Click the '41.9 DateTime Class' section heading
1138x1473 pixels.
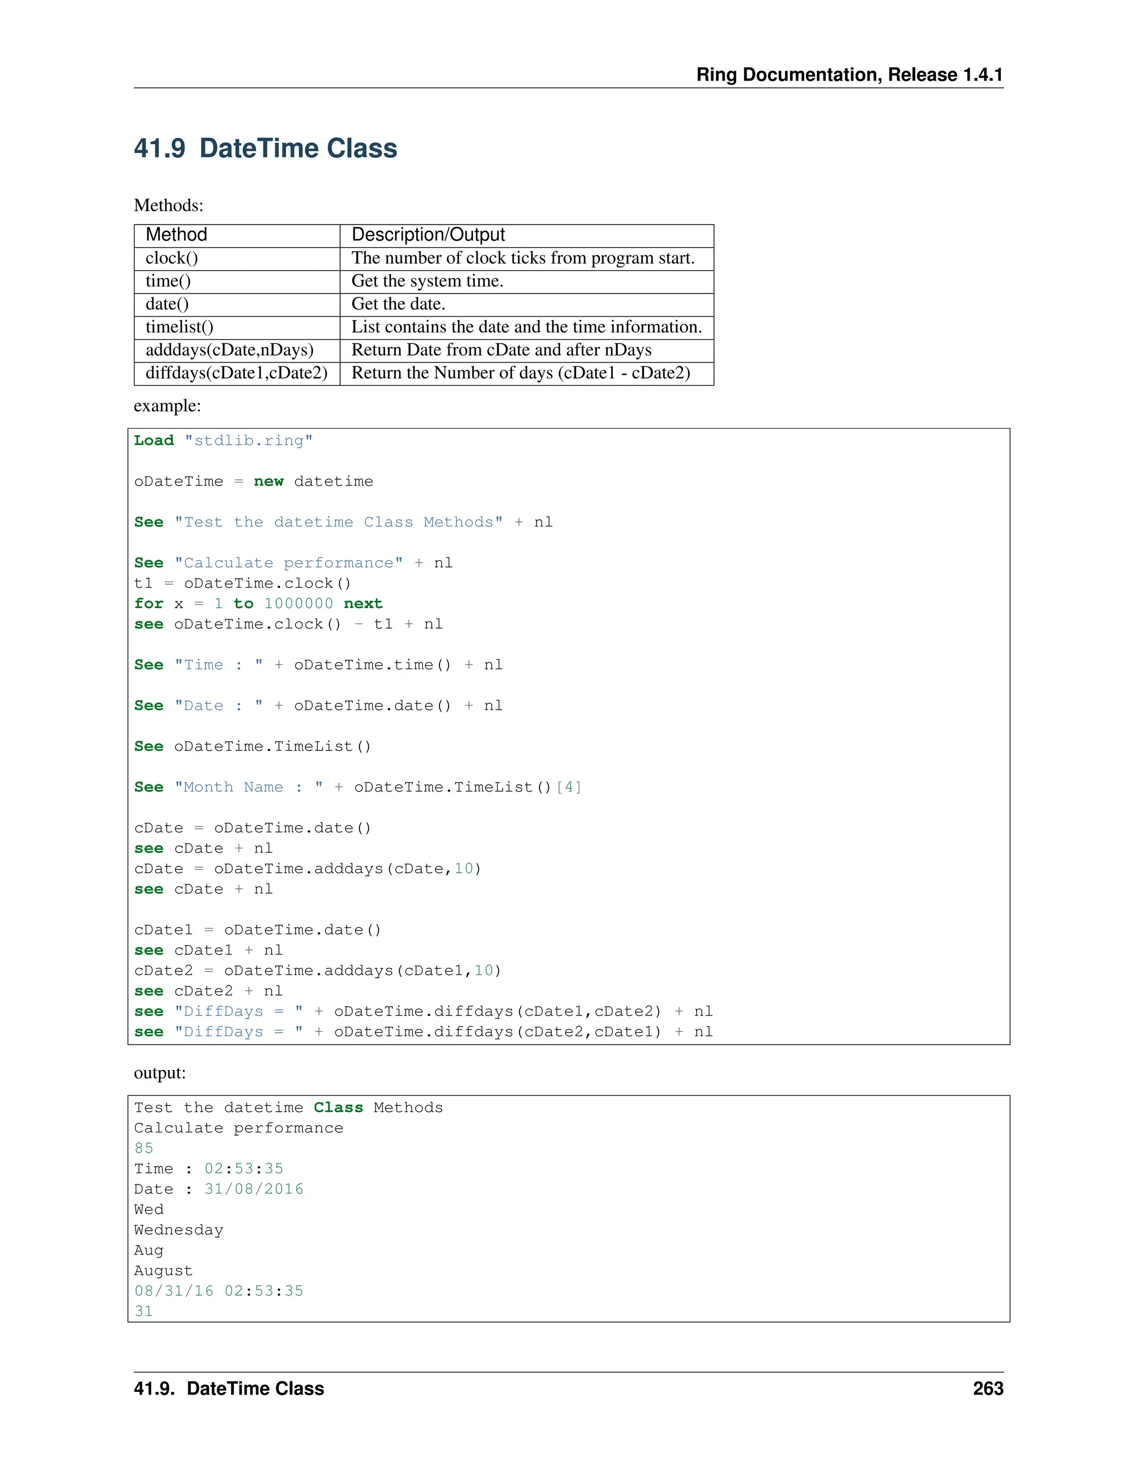coord(265,148)
